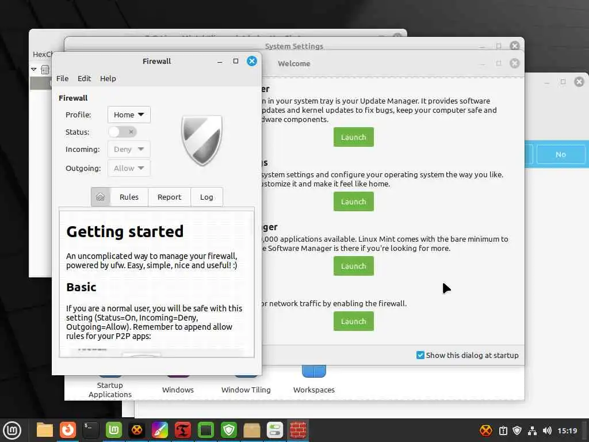Click the taskbar clock showing 15:19
The width and height of the screenshot is (589, 442).
coord(567,430)
